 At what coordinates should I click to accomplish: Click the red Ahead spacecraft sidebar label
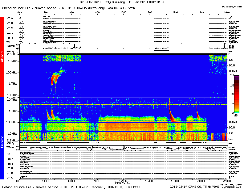click(2, 57)
